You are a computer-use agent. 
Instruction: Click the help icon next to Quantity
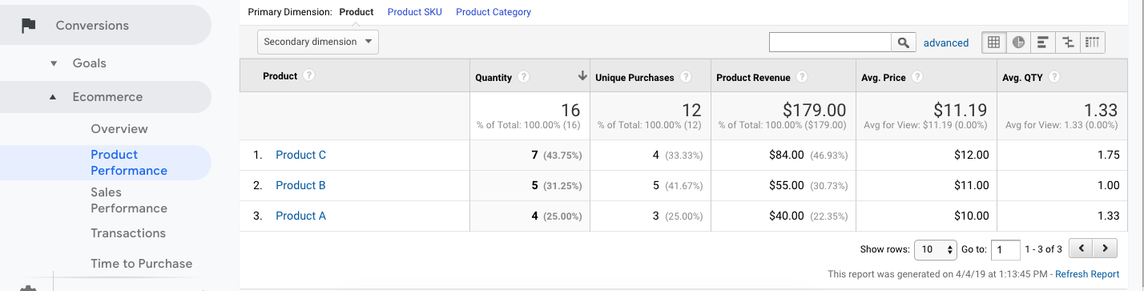(x=524, y=78)
